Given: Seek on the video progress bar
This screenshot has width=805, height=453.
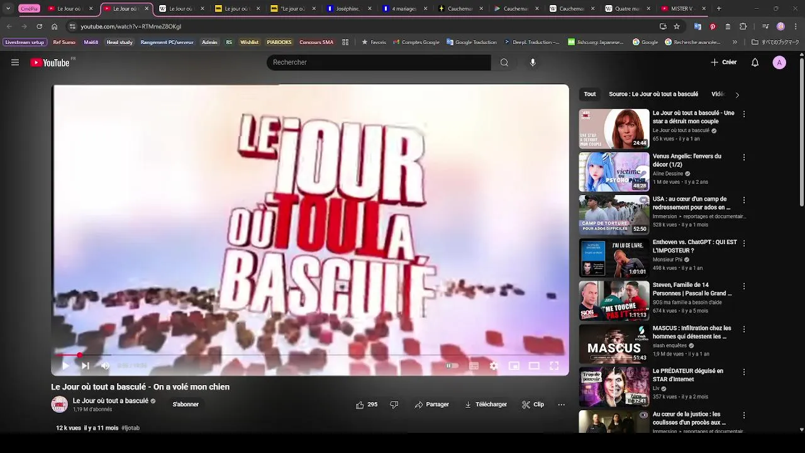Looking at the screenshot, I should pyautogui.click(x=310, y=355).
